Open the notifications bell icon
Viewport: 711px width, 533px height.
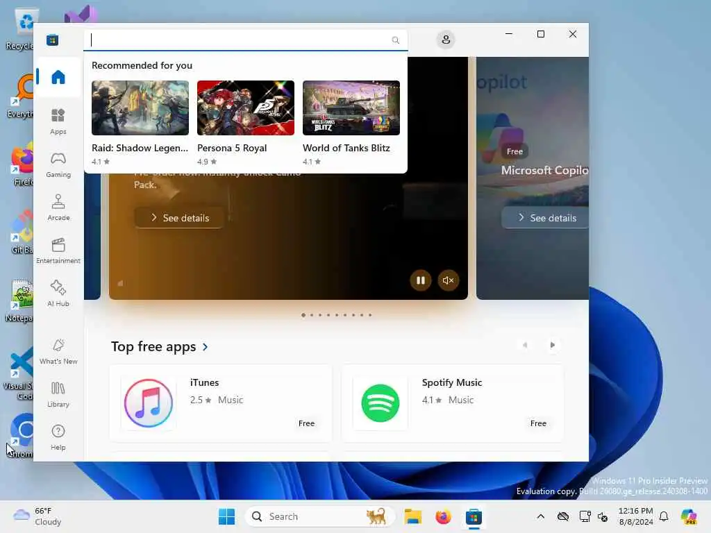point(664,516)
